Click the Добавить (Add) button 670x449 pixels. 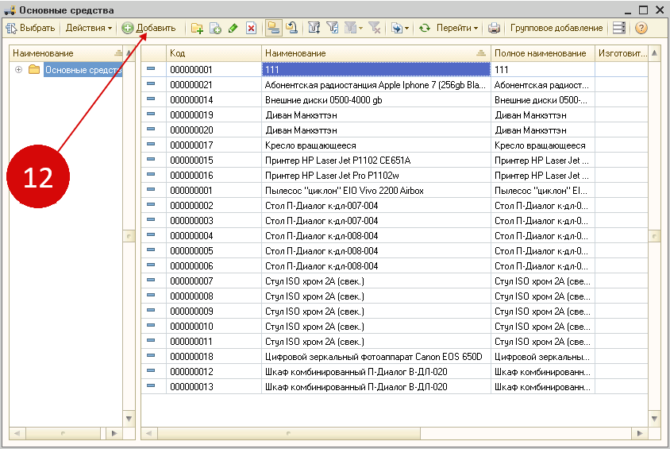tap(149, 28)
